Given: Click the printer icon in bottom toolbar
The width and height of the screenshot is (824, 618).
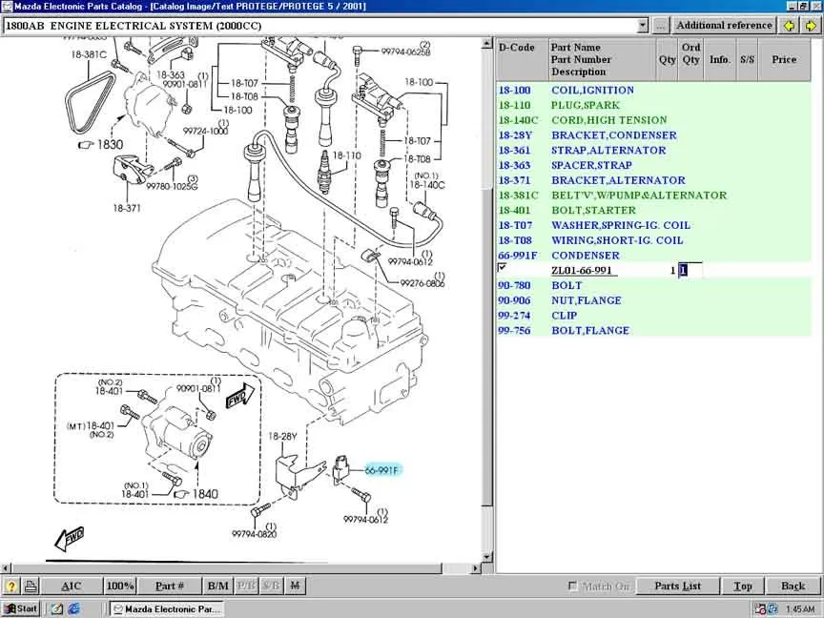Looking at the screenshot, I should 31,586.
